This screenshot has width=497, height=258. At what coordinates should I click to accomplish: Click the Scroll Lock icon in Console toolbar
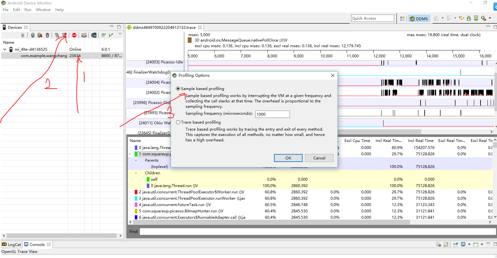tap(446, 244)
